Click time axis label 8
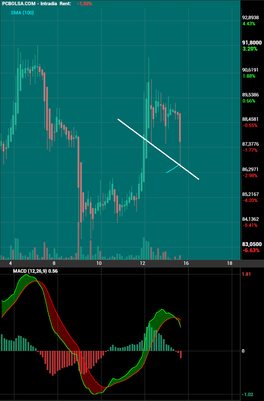This screenshot has height=401, width=264. tap(54, 263)
